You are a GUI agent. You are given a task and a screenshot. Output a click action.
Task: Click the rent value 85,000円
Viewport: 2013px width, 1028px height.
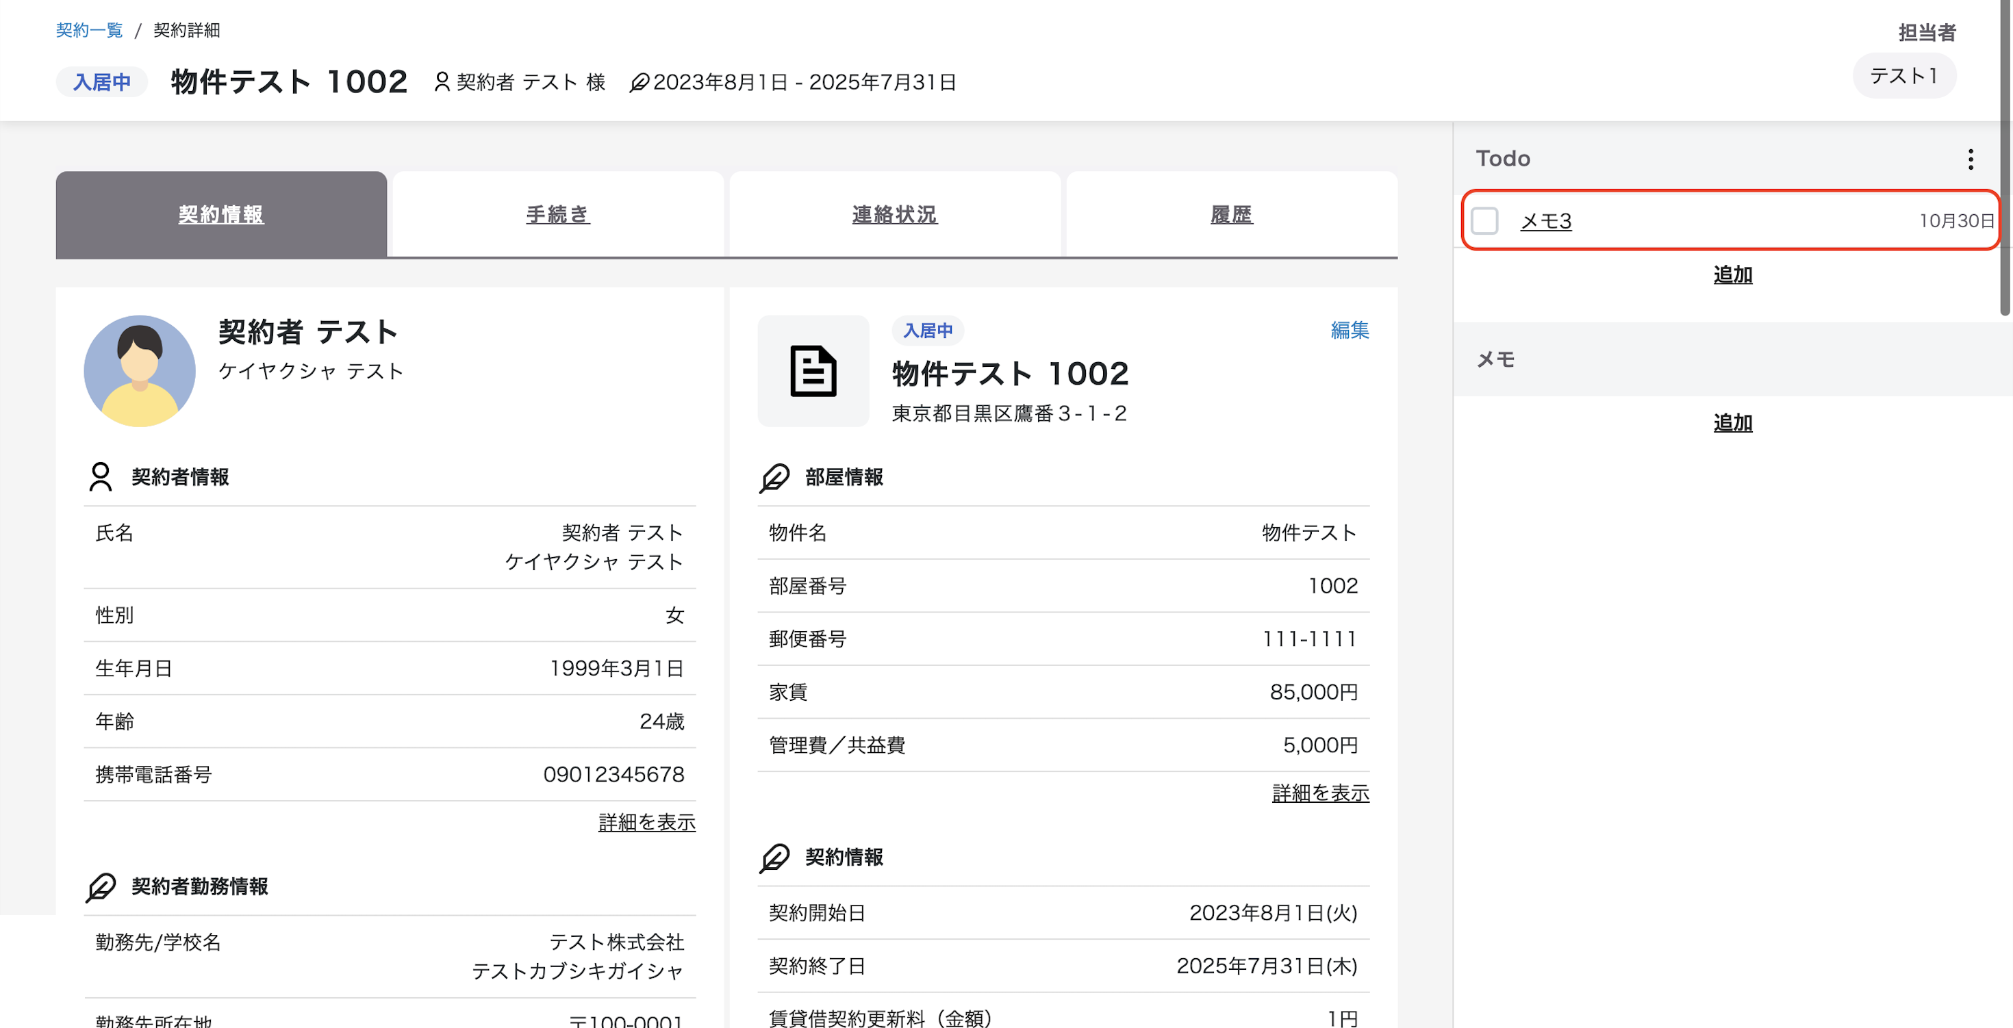(x=1314, y=692)
